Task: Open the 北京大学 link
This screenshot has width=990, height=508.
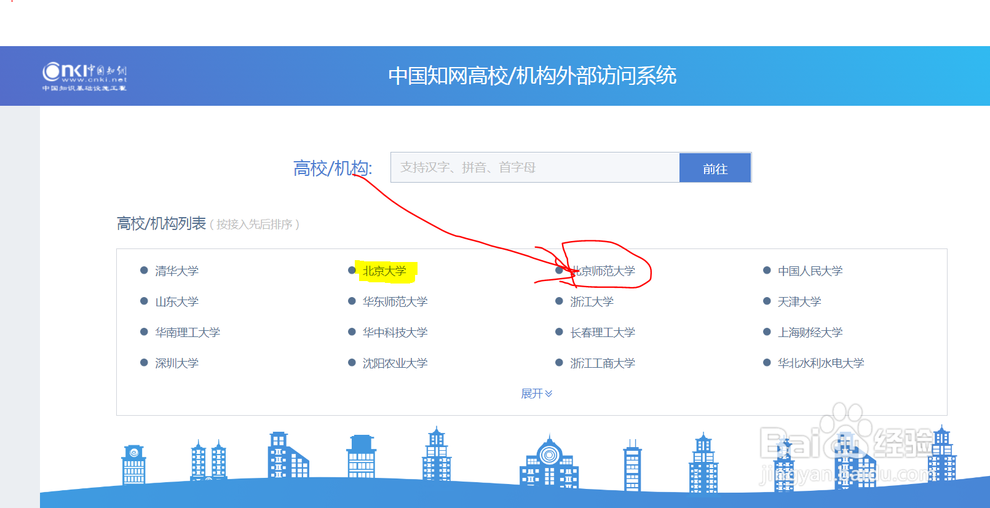Action: pyautogui.click(x=384, y=271)
